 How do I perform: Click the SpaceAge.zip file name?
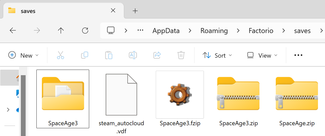[297, 123]
